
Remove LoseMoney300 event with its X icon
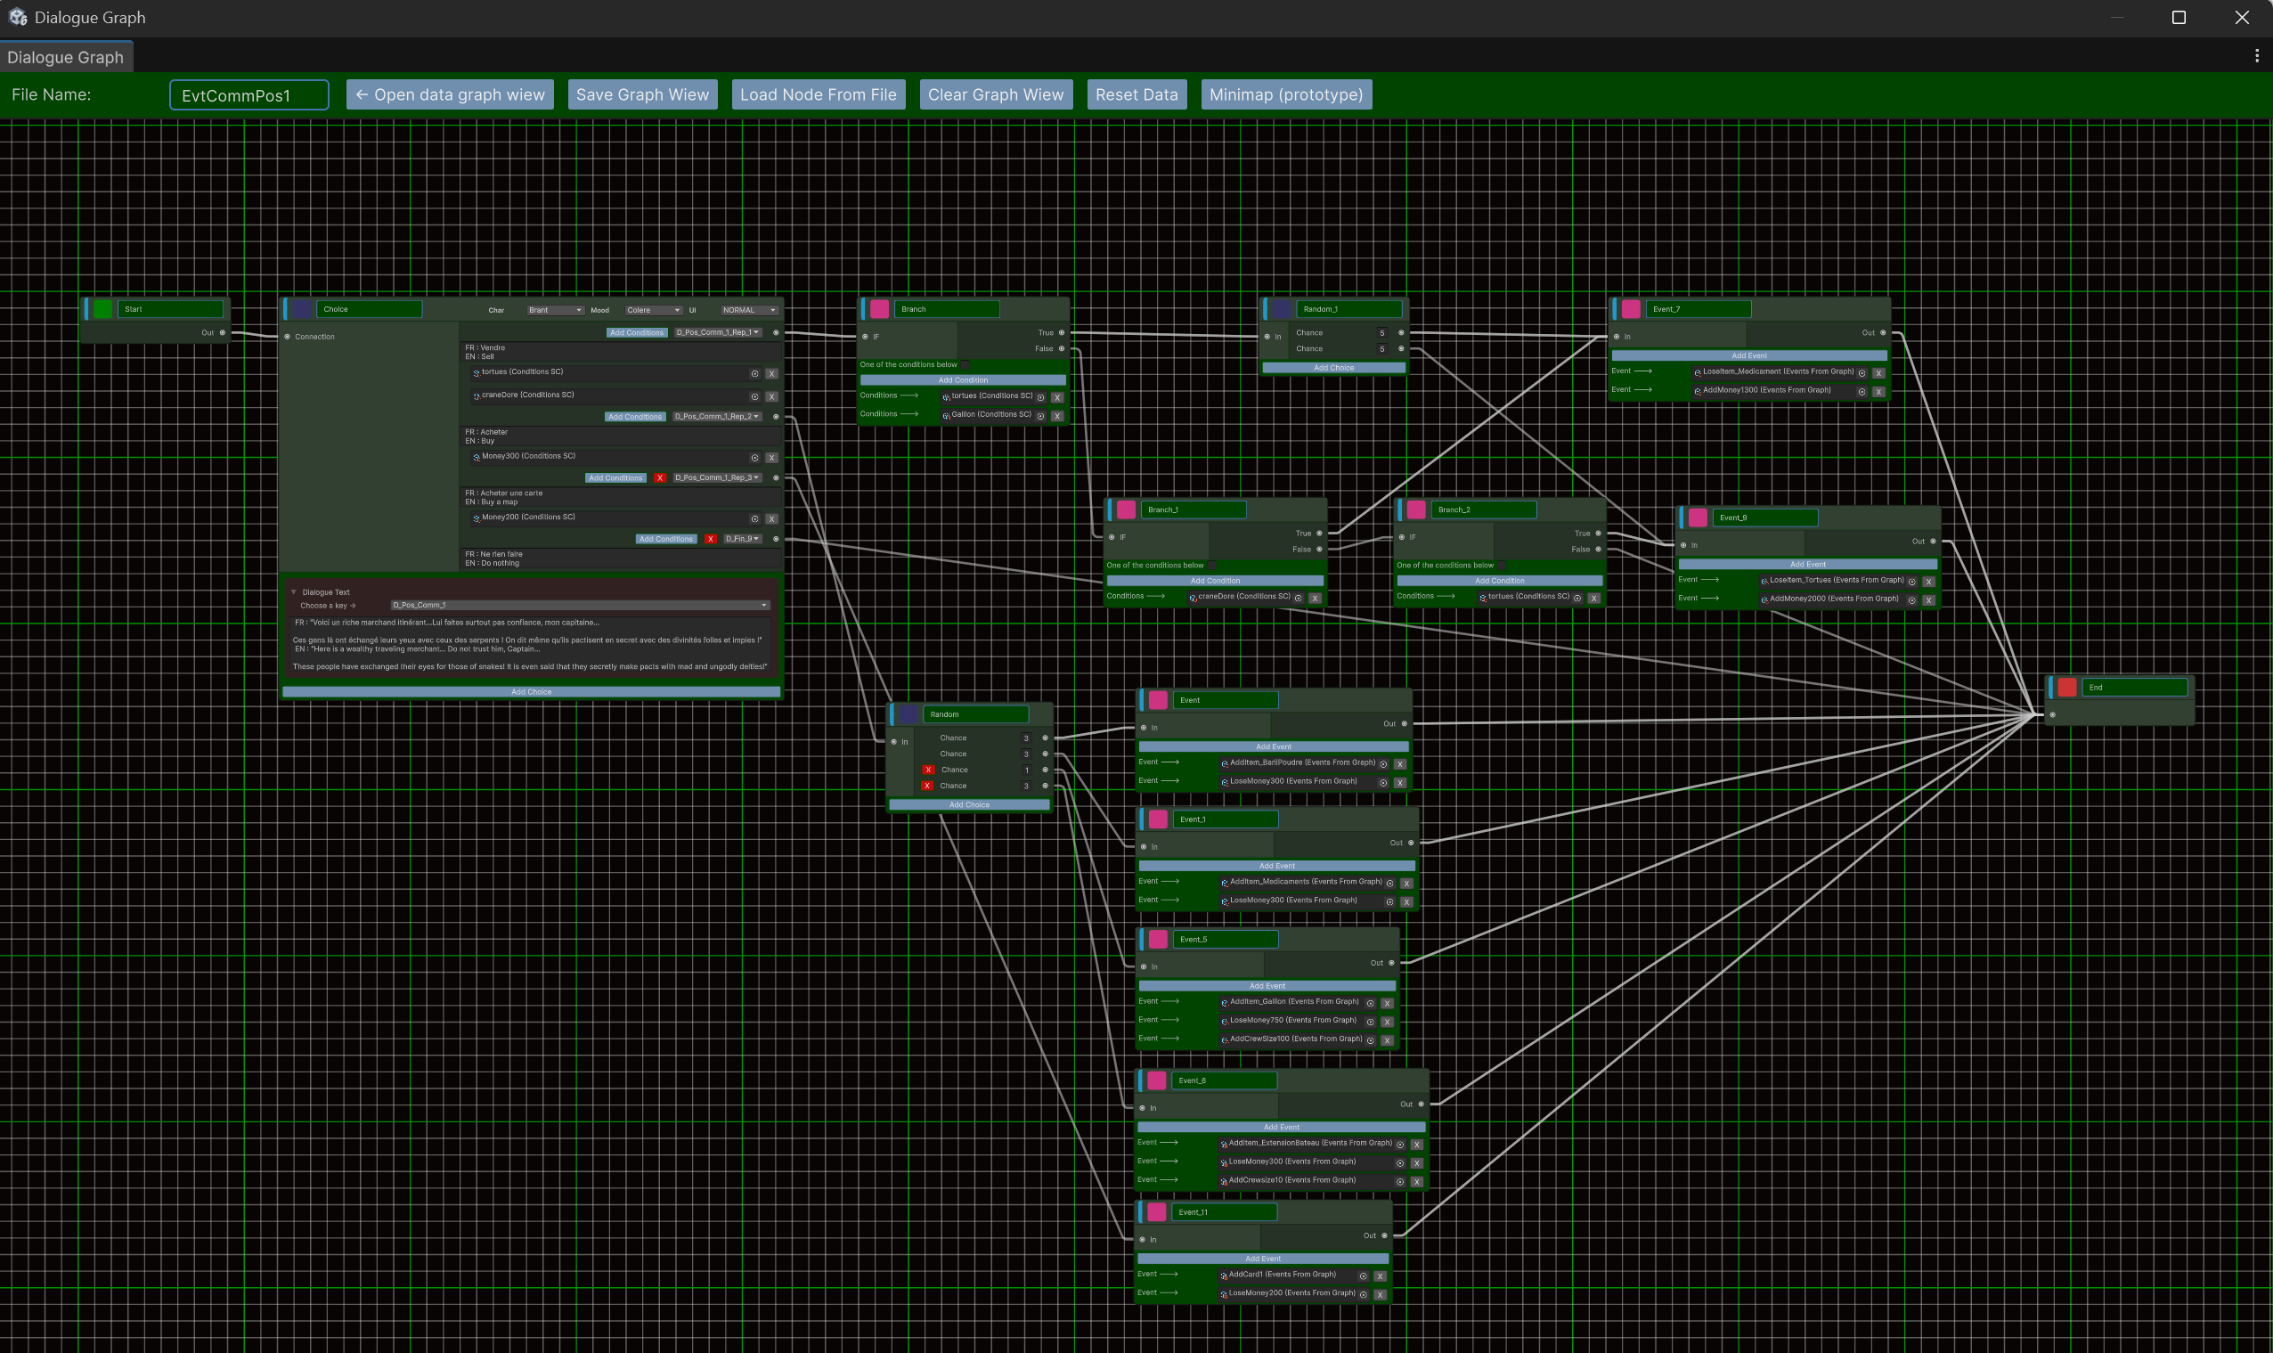click(1400, 782)
